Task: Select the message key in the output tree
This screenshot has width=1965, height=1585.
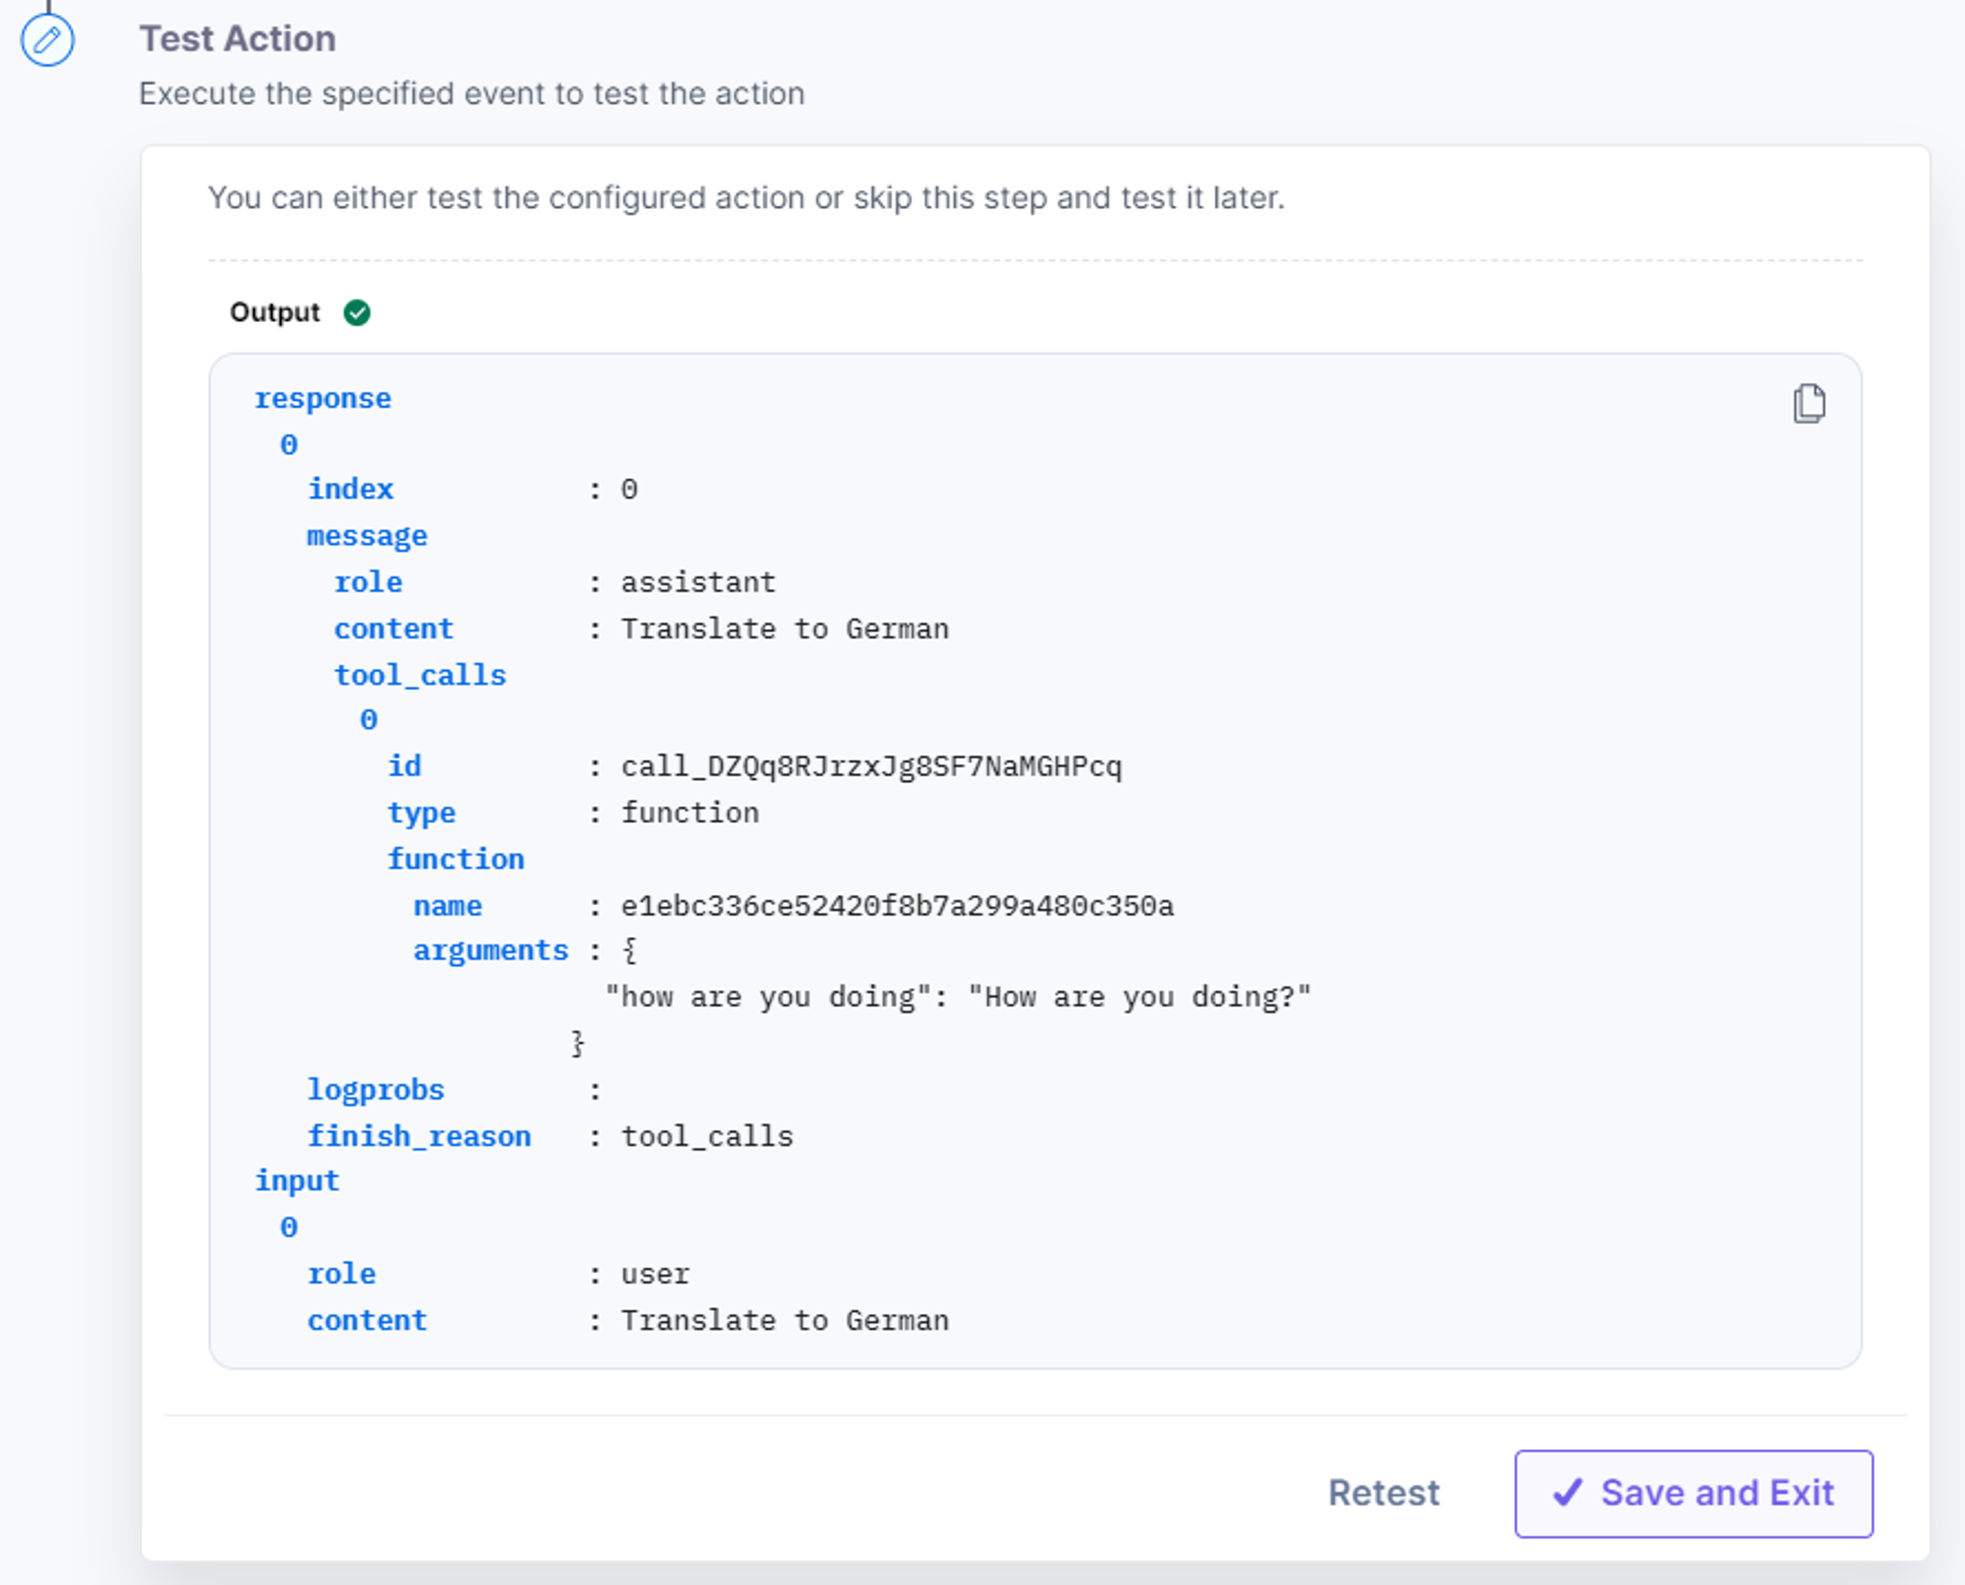Action: coord(367,536)
